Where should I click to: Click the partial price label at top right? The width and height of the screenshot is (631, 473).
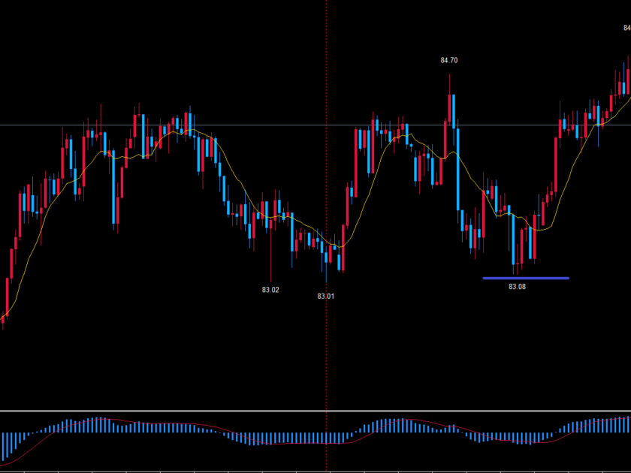pyautogui.click(x=626, y=28)
